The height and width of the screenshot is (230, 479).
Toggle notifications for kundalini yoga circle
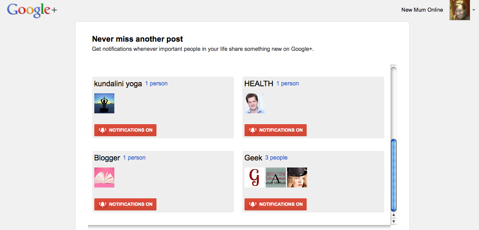pos(125,130)
